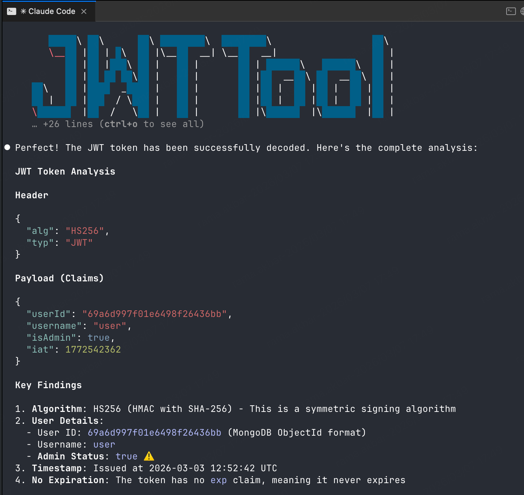The height and width of the screenshot is (495, 524).
Task: Click the "Algorithm" label in Key Findings
Action: [57, 409]
